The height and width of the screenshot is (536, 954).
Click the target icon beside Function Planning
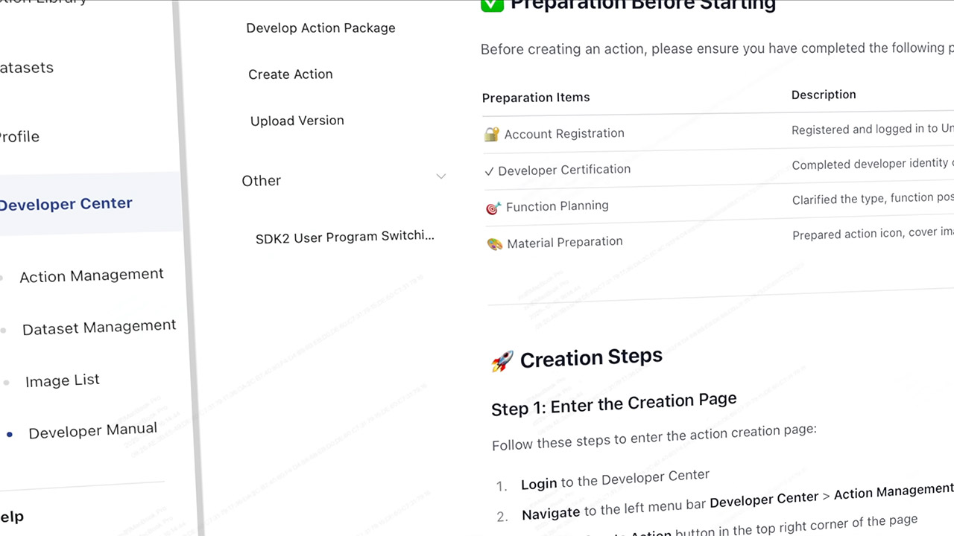tap(493, 208)
